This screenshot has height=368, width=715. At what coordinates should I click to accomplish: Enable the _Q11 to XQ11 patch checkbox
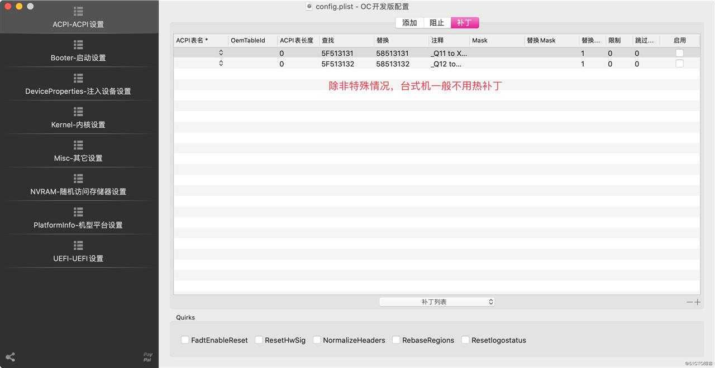click(x=679, y=53)
